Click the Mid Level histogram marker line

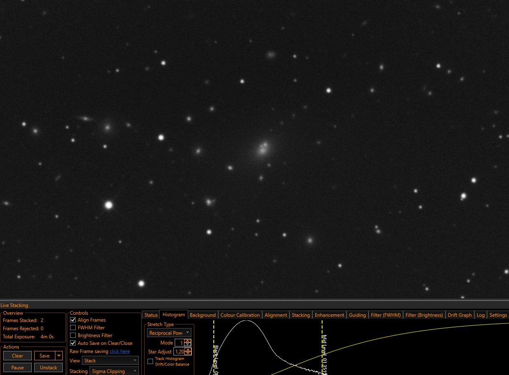(x=322, y=346)
